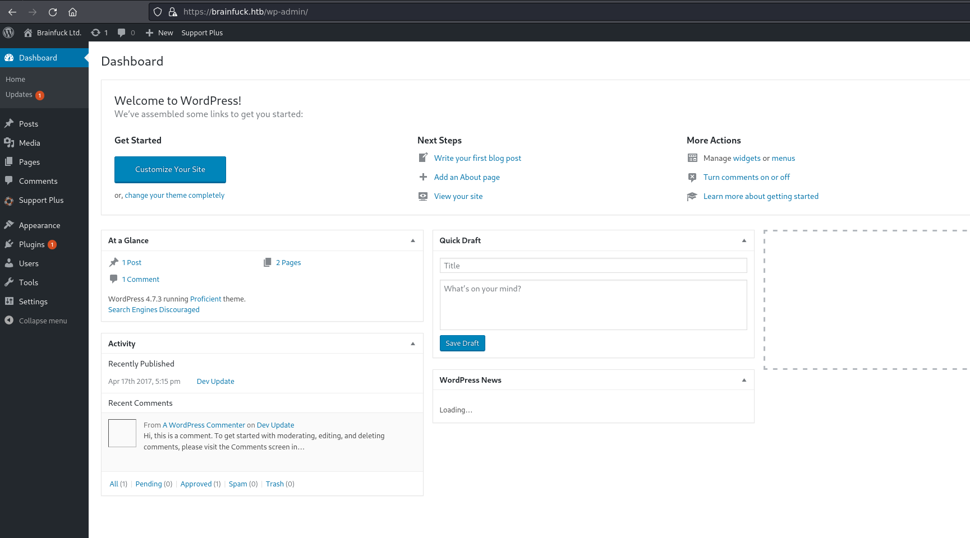Click the Support Plus lifebuoy icon
970x538 pixels.
tap(9, 200)
